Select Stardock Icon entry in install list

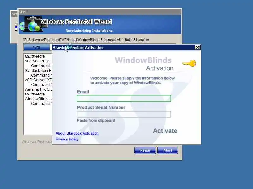pos(38,71)
